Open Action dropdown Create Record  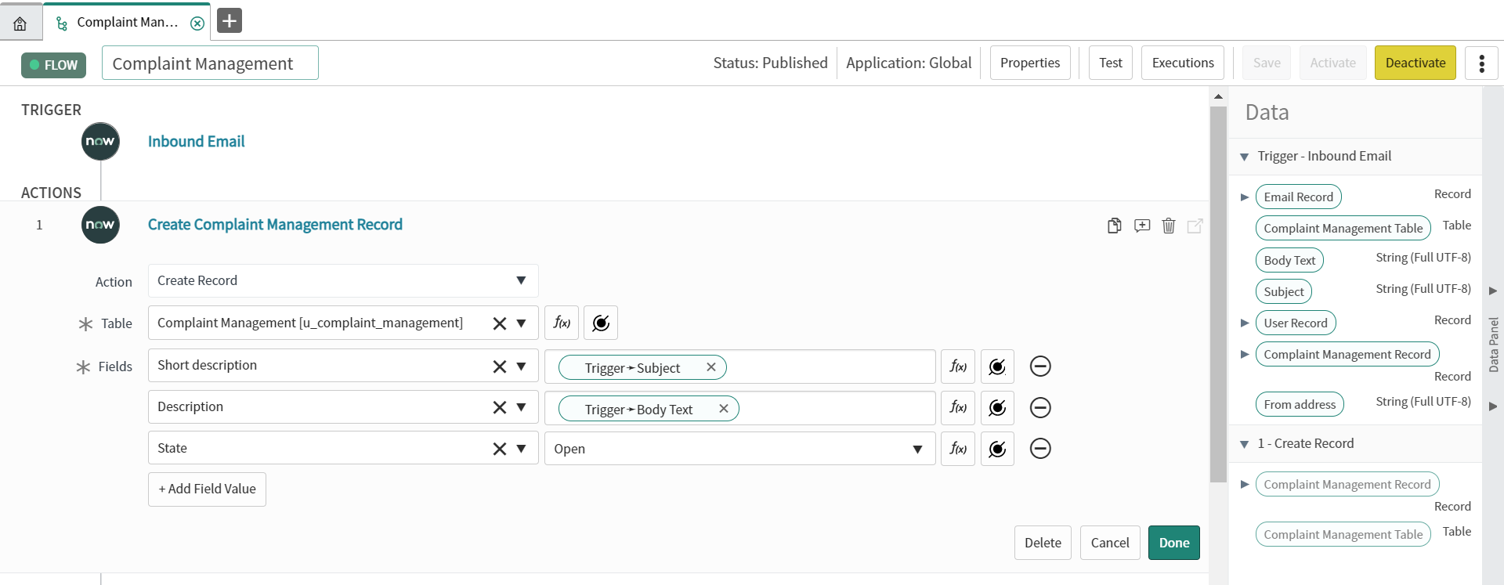pos(343,280)
